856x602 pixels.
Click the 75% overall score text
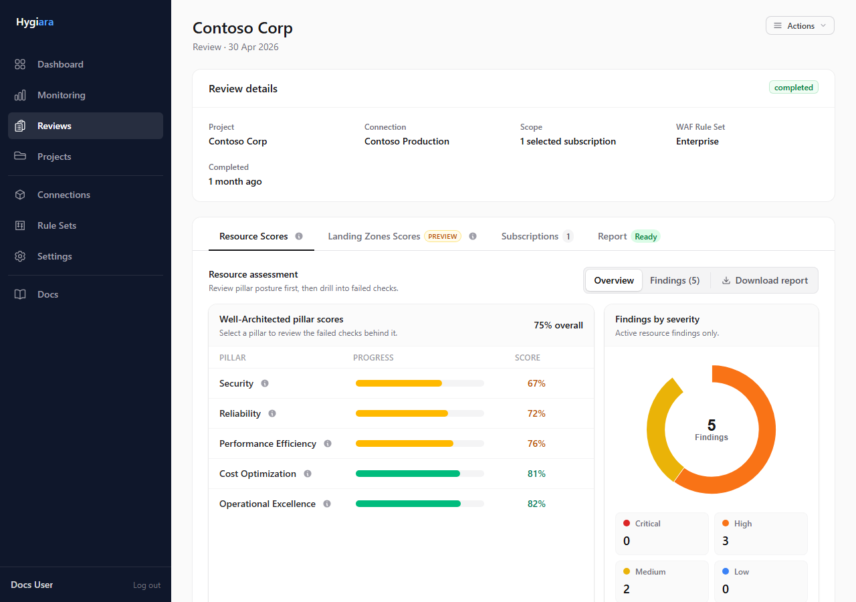[558, 325]
